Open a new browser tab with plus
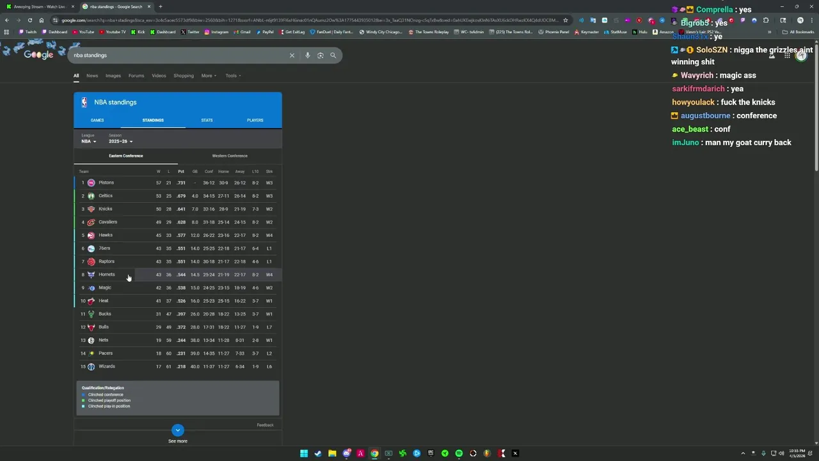Image resolution: width=819 pixels, height=461 pixels. click(x=161, y=6)
